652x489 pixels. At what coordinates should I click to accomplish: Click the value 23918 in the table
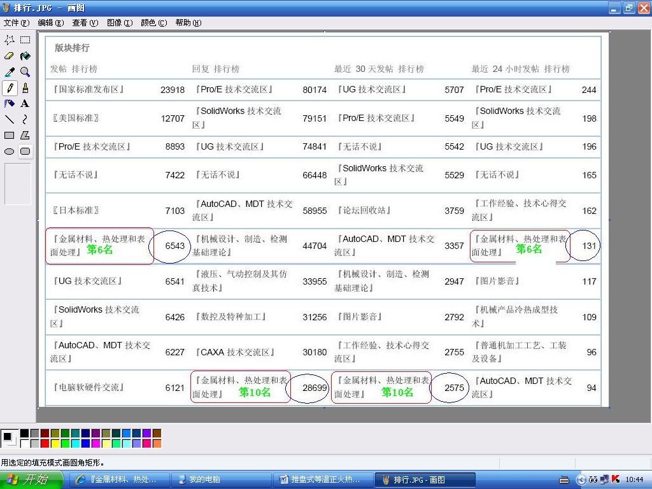(173, 90)
